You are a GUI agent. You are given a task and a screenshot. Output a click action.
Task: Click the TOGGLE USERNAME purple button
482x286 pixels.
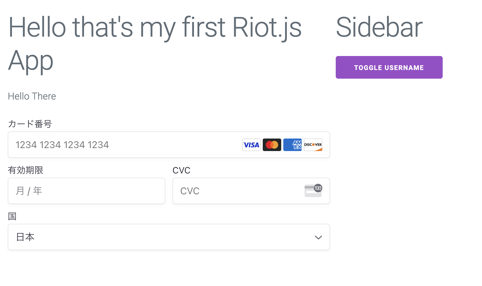(x=389, y=67)
